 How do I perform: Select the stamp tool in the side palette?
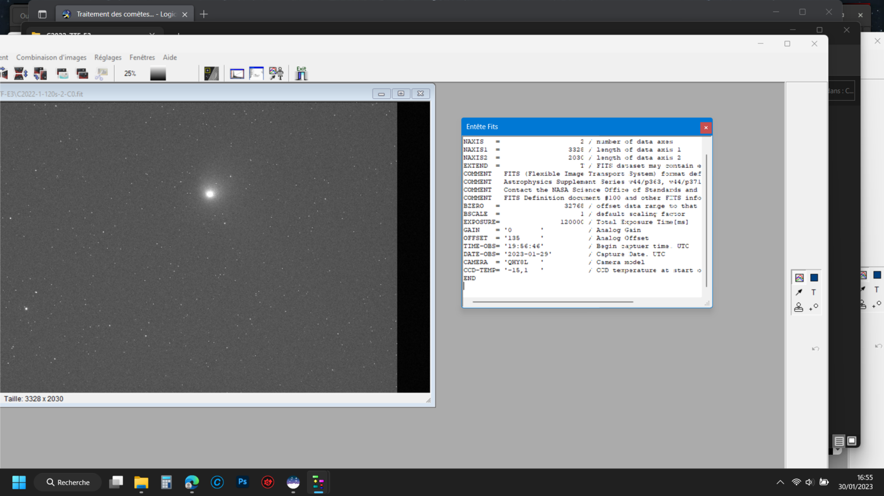799,307
